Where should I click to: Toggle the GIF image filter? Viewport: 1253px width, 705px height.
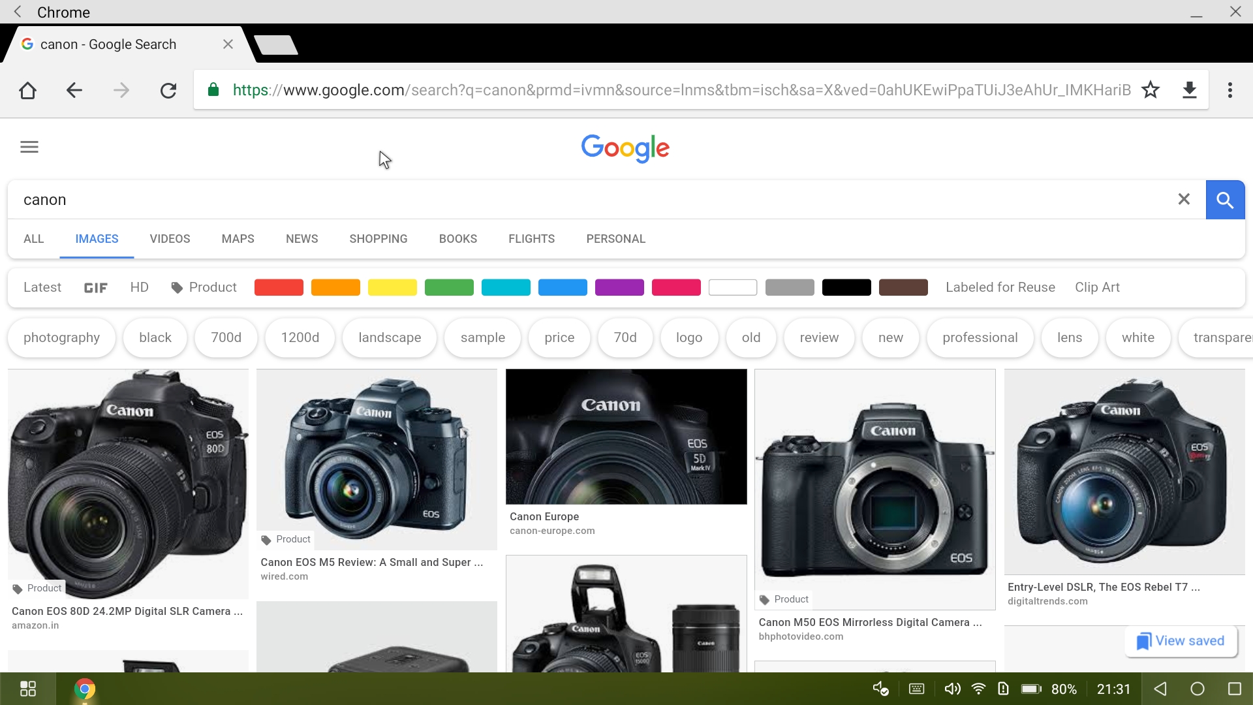[x=95, y=288]
